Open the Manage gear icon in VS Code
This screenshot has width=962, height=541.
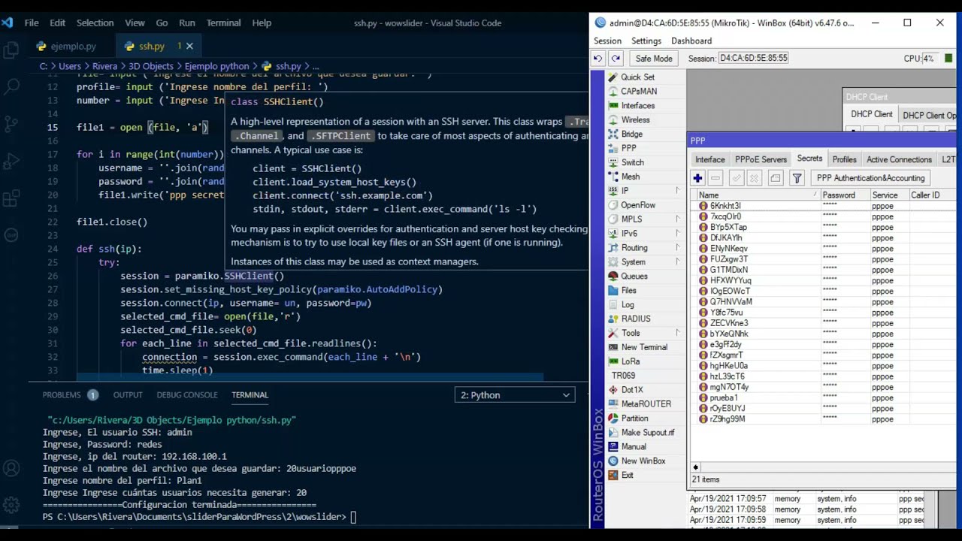pyautogui.click(x=11, y=505)
